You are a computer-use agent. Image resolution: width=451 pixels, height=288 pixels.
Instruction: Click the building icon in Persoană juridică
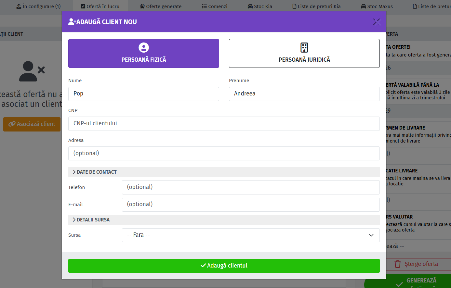point(304,47)
